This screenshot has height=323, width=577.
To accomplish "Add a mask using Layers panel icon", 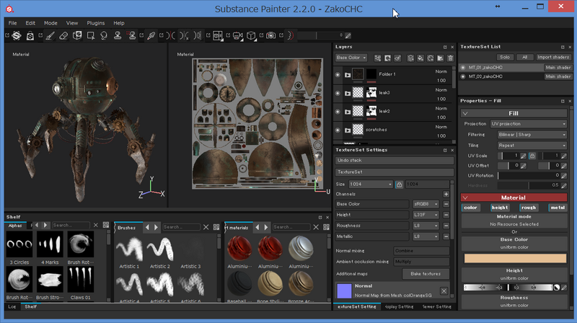I will coord(387,58).
